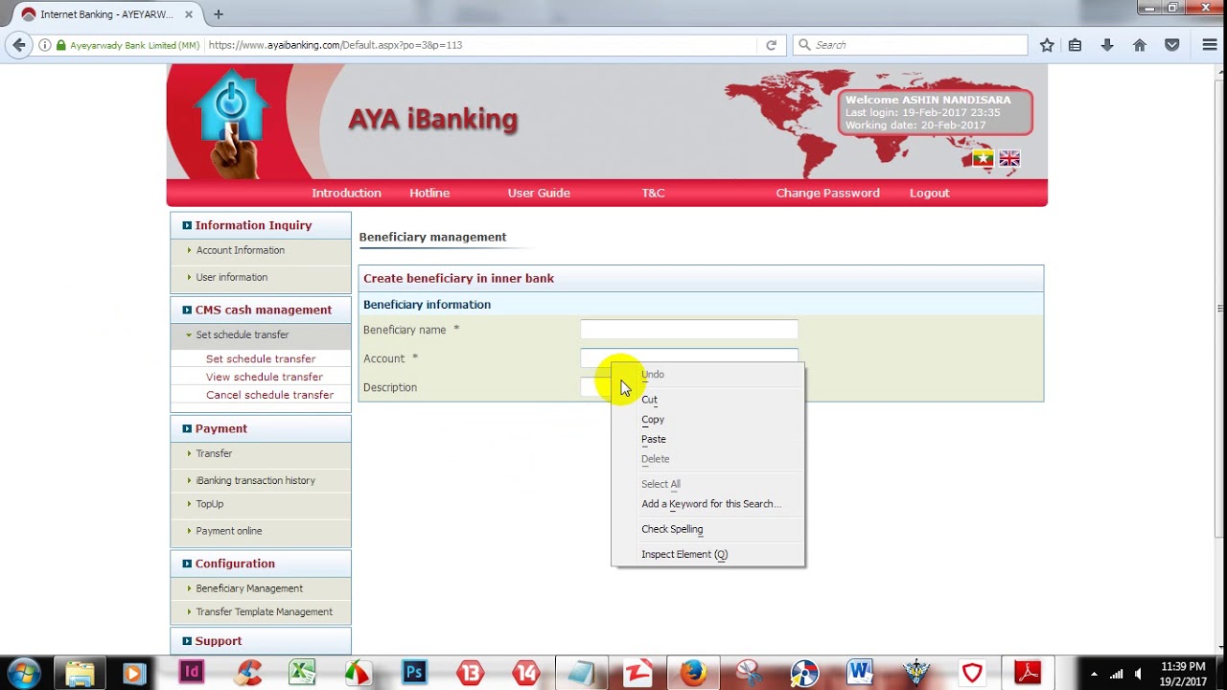The width and height of the screenshot is (1227, 690).
Task: Open the bookmarks list icon
Action: coord(1075,45)
